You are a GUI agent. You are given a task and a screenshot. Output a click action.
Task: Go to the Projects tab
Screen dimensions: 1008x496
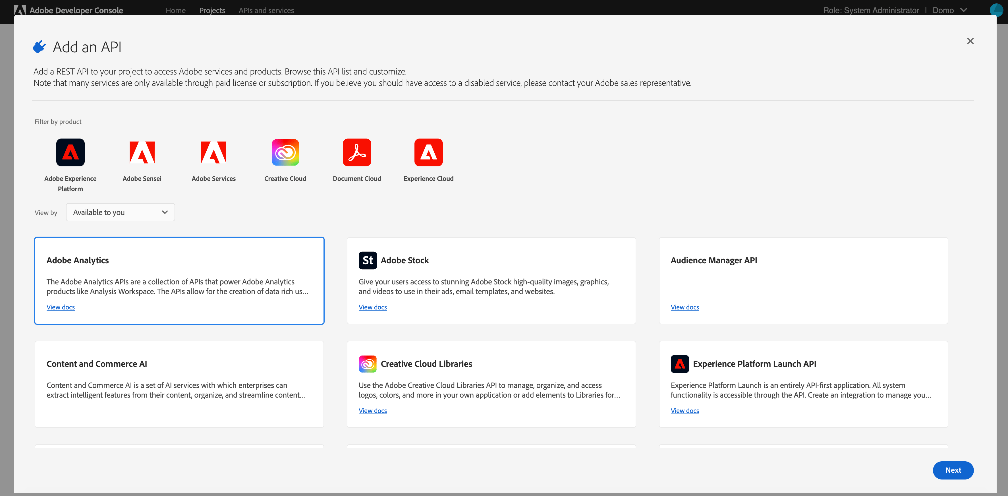212,10
